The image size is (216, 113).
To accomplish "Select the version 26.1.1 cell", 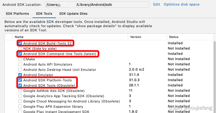I will (134, 85).
